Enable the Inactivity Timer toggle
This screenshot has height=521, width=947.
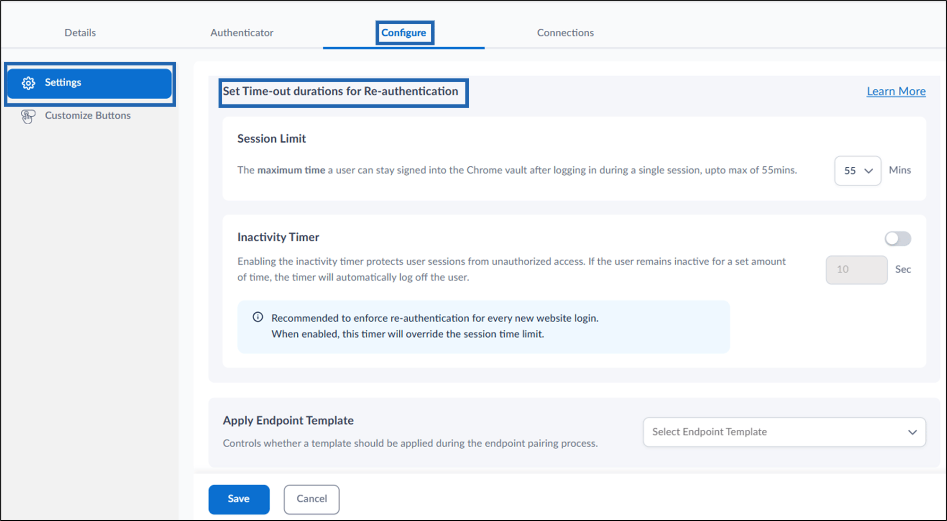(x=898, y=239)
